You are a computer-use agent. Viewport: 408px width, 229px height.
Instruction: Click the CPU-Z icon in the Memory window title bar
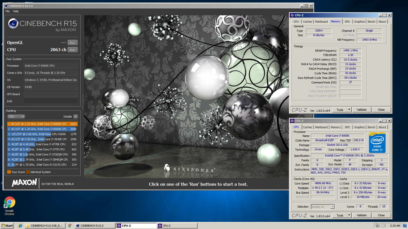tap(292, 15)
